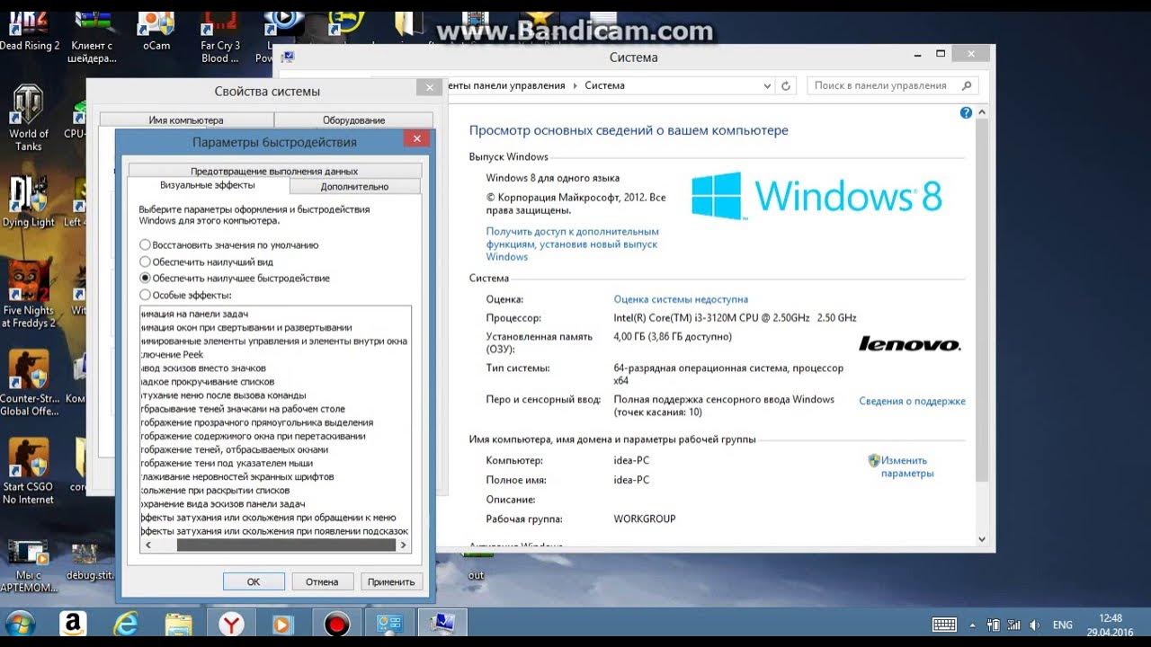Image resolution: width=1151 pixels, height=647 pixels.
Task: Click the volume icon in system tray
Action: pyautogui.click(x=1034, y=625)
